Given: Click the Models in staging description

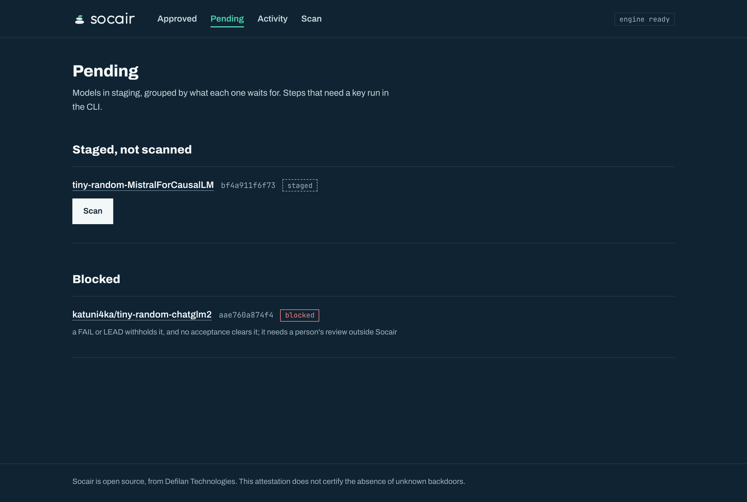Looking at the screenshot, I should pyautogui.click(x=231, y=100).
